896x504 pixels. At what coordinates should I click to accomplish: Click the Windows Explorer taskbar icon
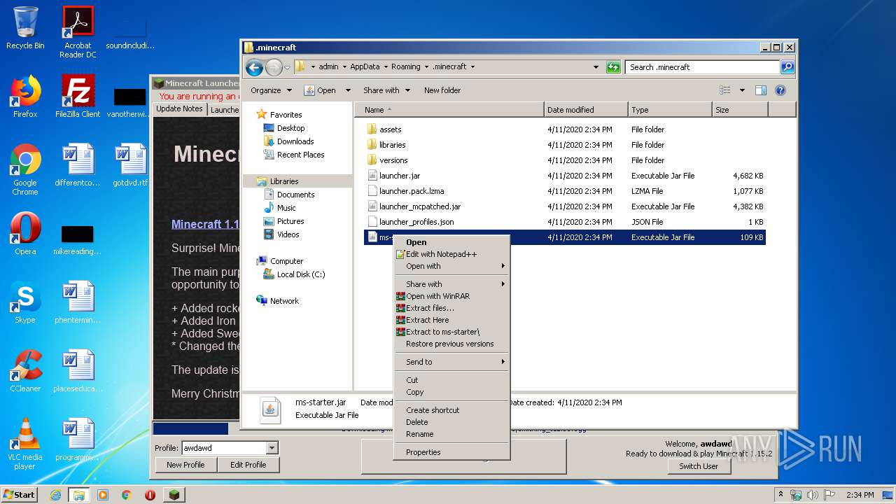(x=79, y=495)
